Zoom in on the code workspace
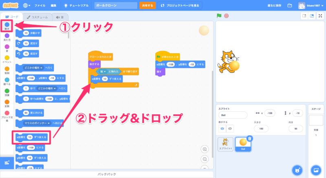The image size is (326, 178). [205, 149]
